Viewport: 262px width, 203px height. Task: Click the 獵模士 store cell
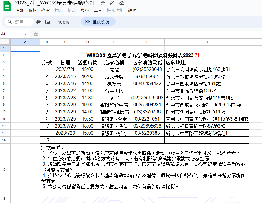[x=114, y=83]
